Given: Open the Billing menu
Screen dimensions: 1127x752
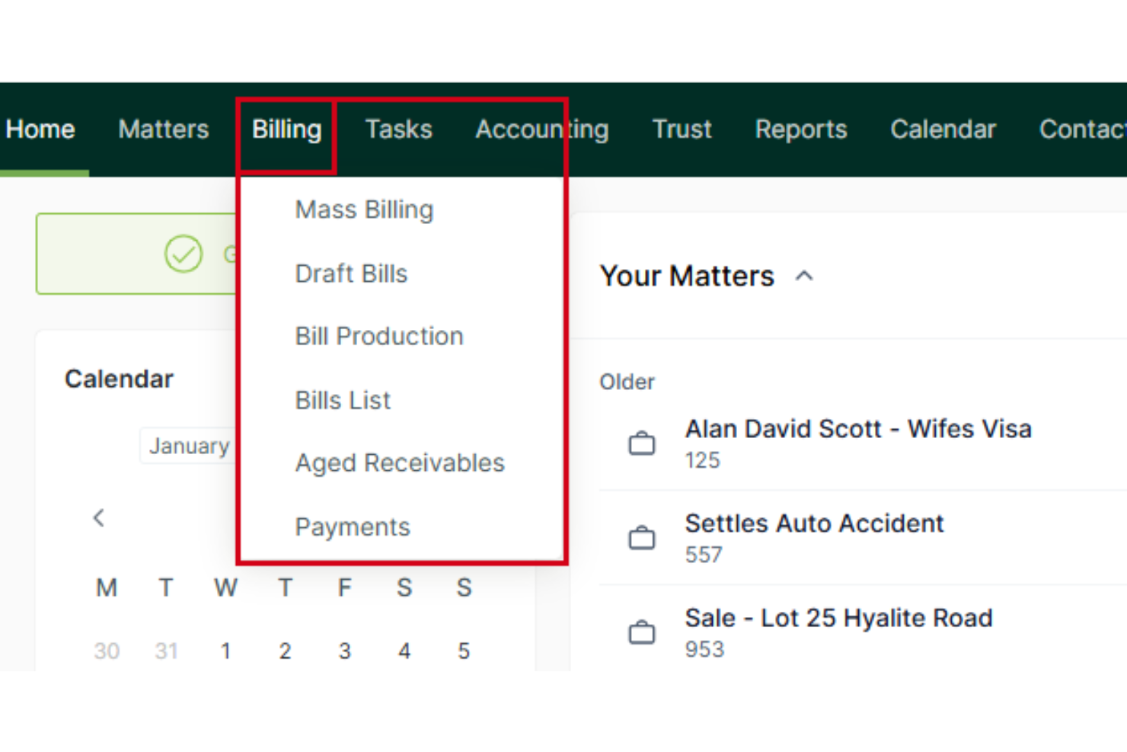Looking at the screenshot, I should point(286,130).
